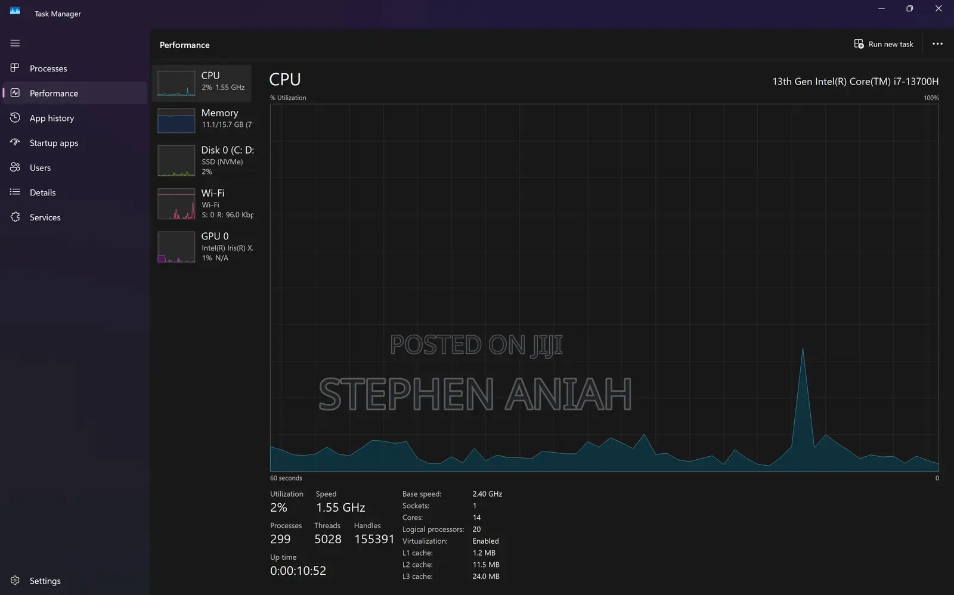Click the Run new task icon
The height and width of the screenshot is (595, 954).
(x=859, y=44)
